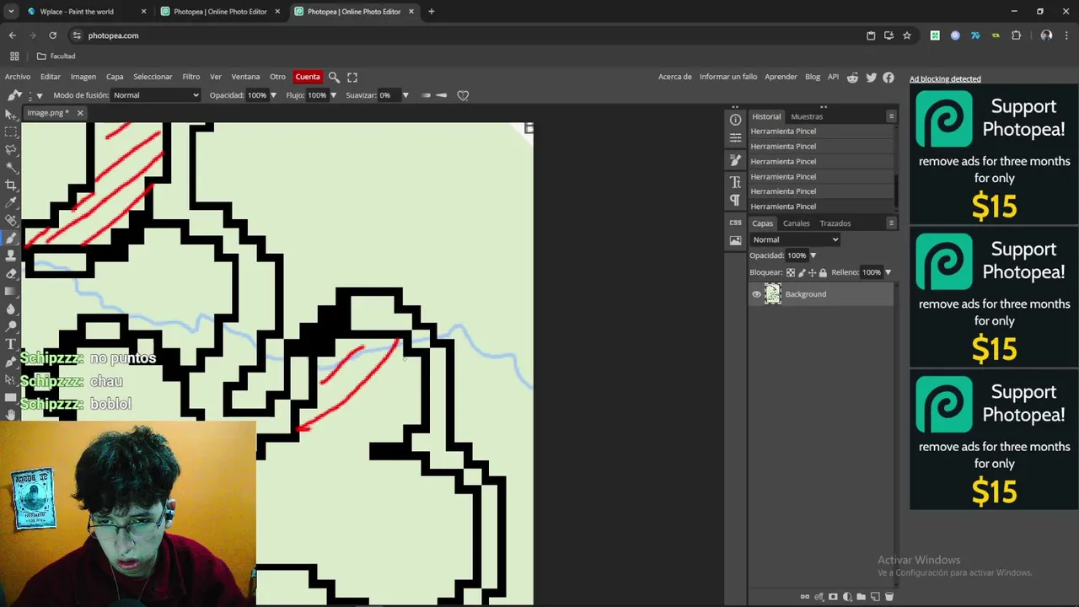Screen dimensions: 1079x607
Task: Open the Filtro menu
Action: 191,77
